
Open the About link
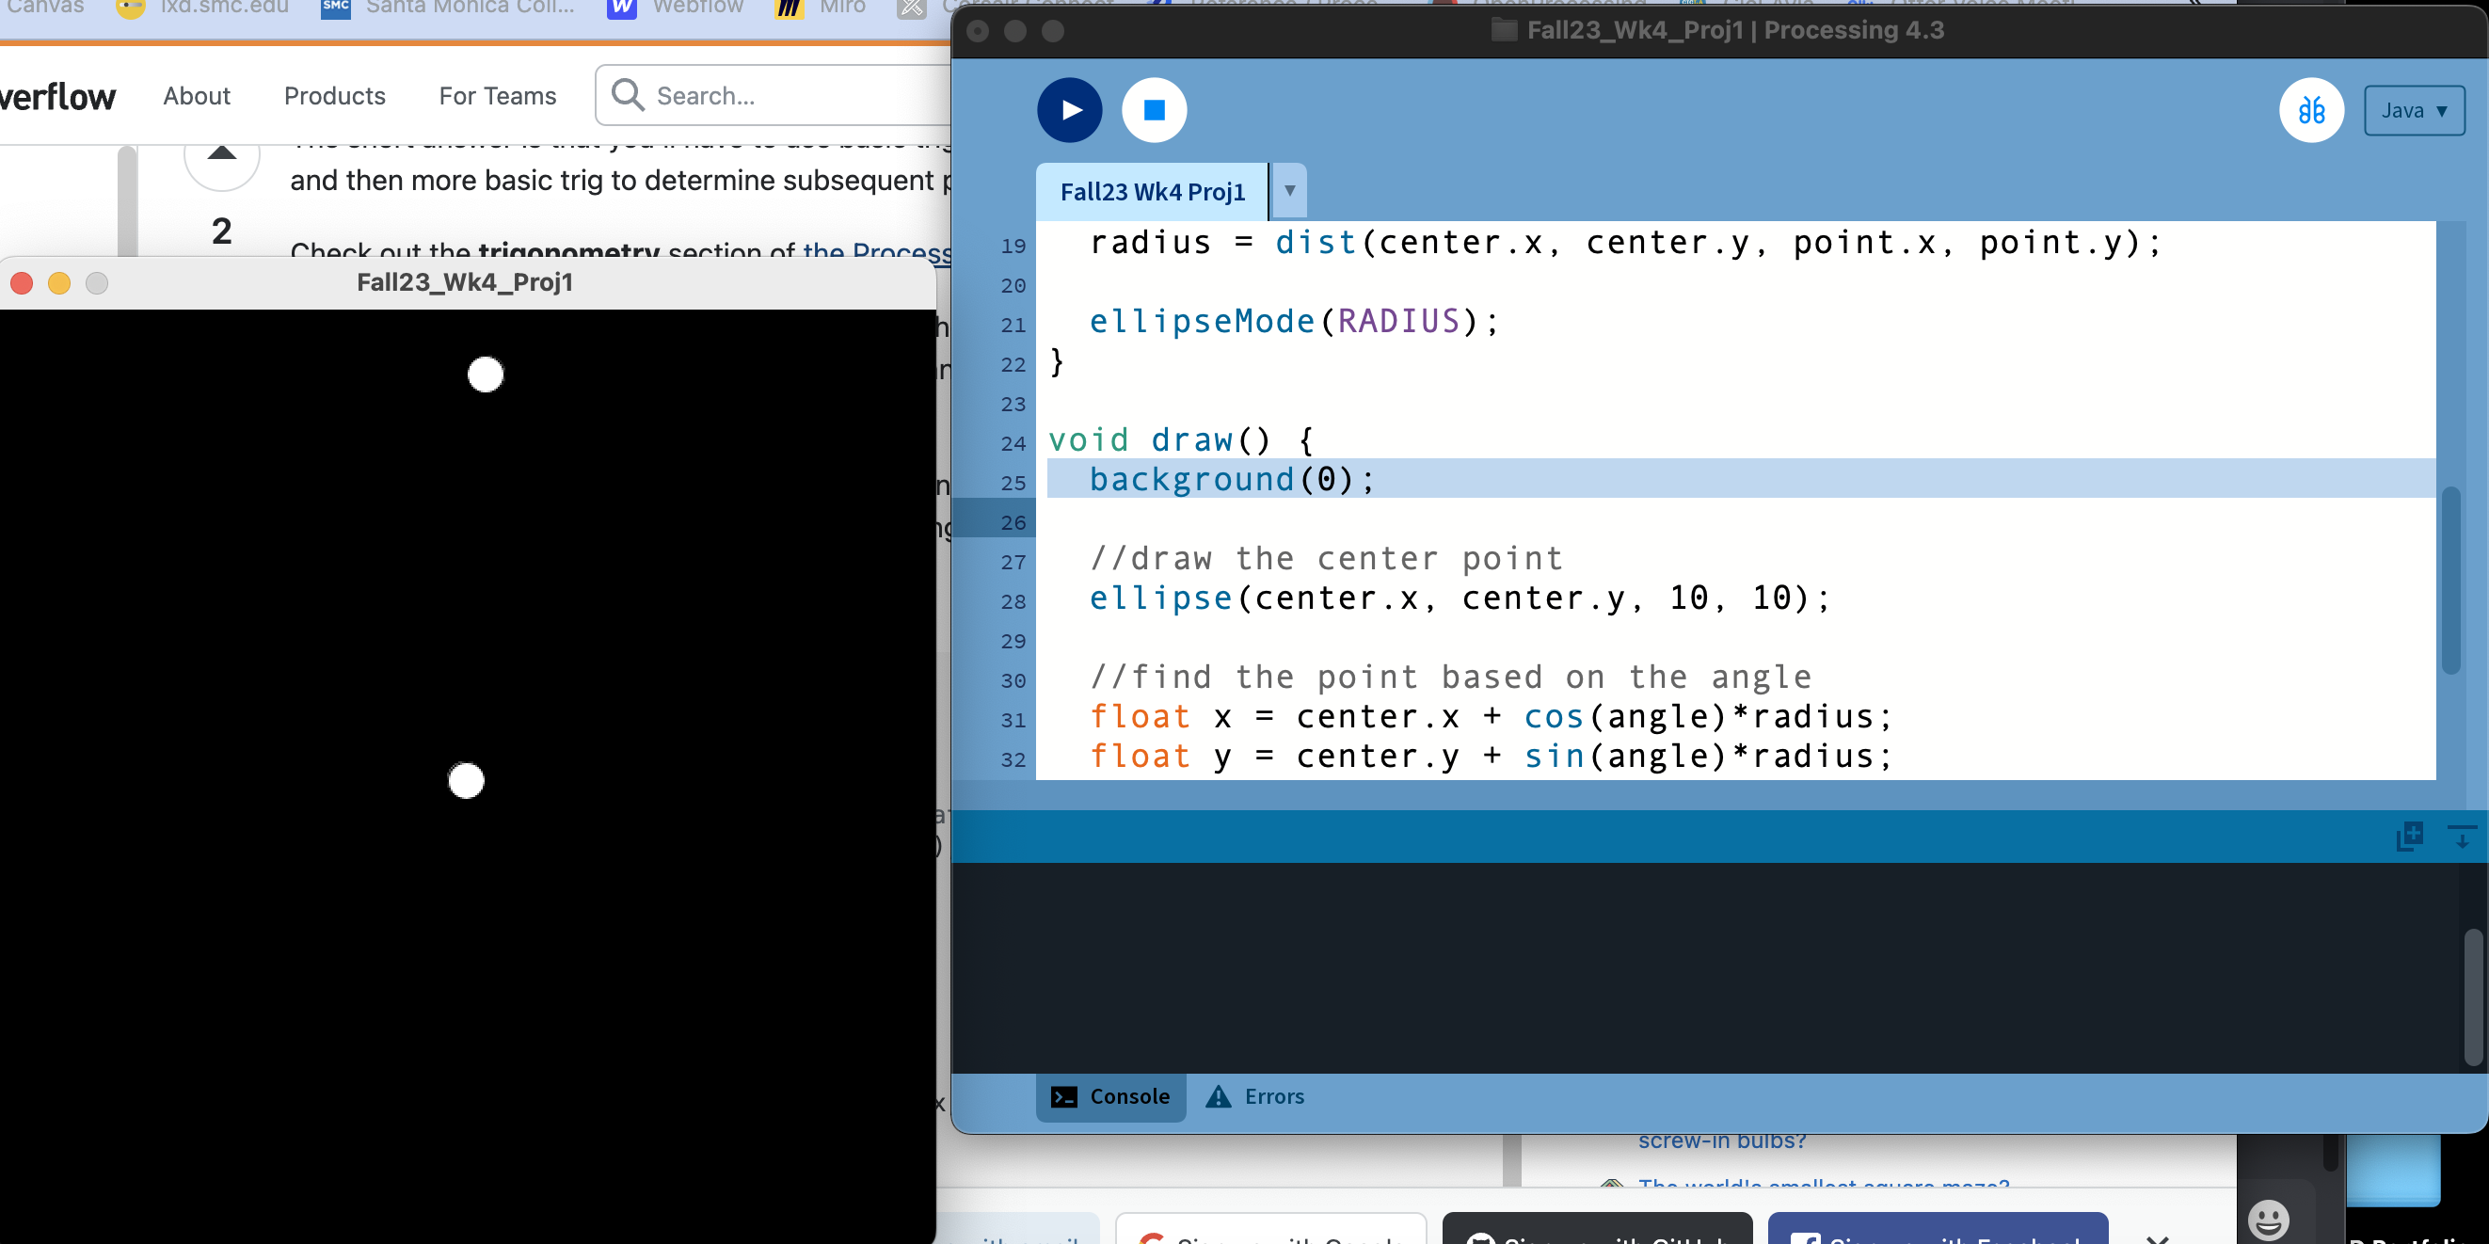(x=196, y=96)
